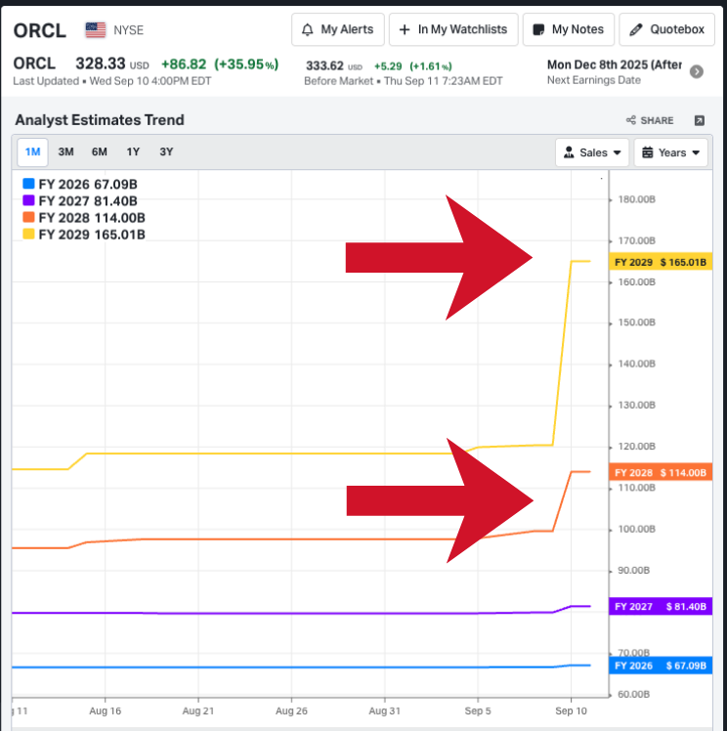Click the 'Analyst Estimates Trend' heading
The width and height of the screenshot is (727, 732).
(100, 120)
